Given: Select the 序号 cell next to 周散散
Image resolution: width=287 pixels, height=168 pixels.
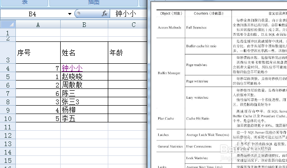Looking at the screenshot, I should pyautogui.click(x=38, y=85).
